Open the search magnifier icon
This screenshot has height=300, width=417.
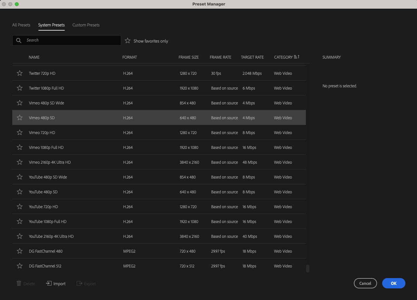18,40
